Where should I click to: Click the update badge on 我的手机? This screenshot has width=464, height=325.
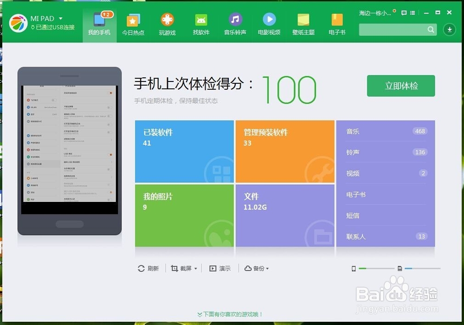[x=107, y=14]
